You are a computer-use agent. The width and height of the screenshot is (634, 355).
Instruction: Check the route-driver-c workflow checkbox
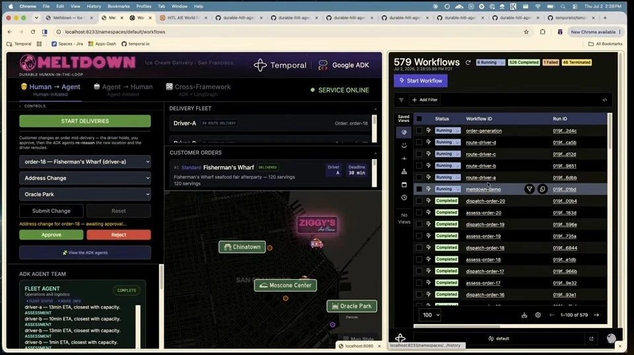point(419,154)
